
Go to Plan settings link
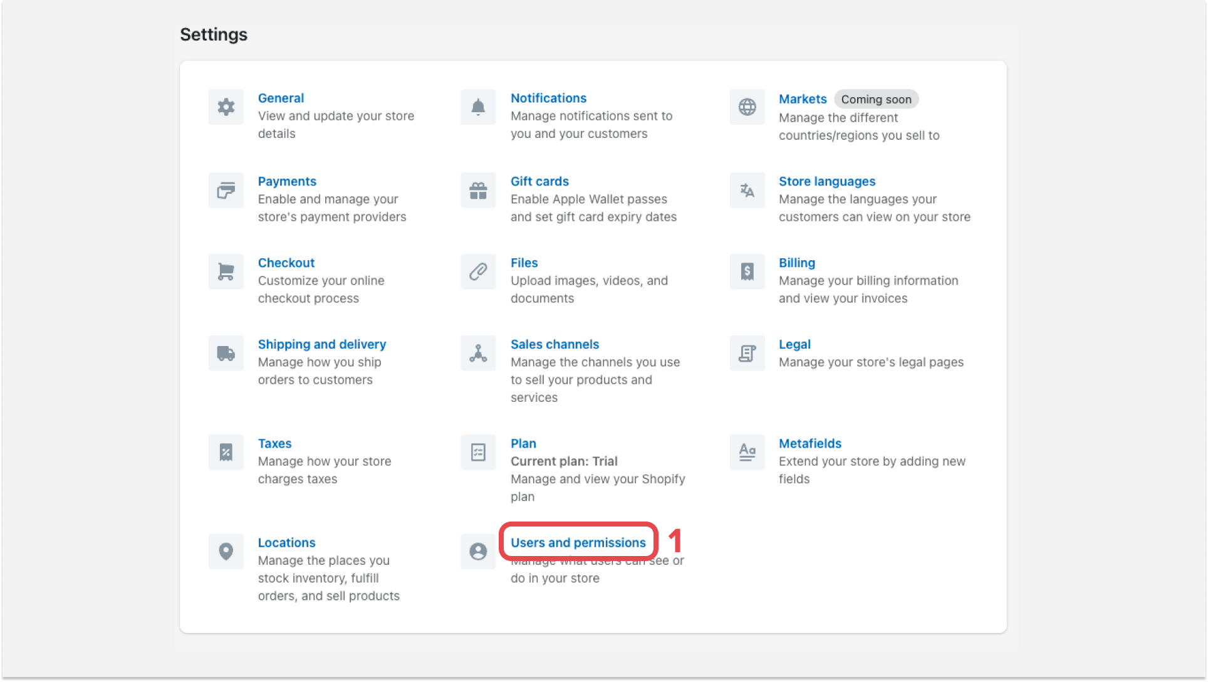523,443
